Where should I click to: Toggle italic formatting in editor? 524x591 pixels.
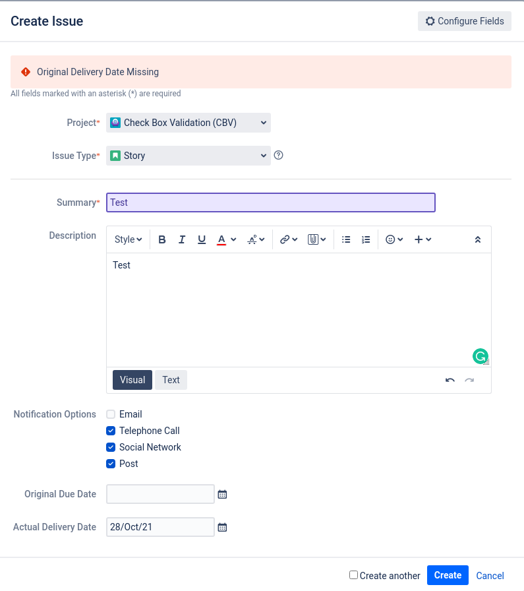click(182, 239)
